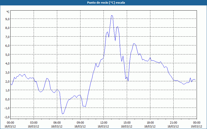Select the 7,0 y-axis value
207x129 pixels.
[8, 37]
